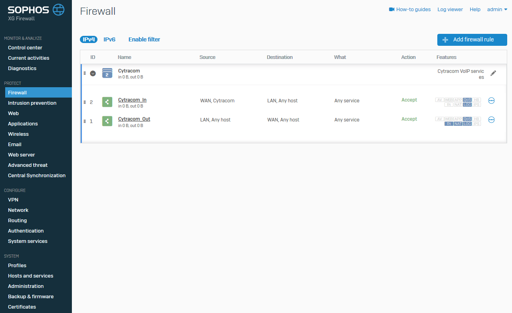Click IPS feature badge on Cytracom_Out rule
Screen dimensions: 512x313
point(476,124)
